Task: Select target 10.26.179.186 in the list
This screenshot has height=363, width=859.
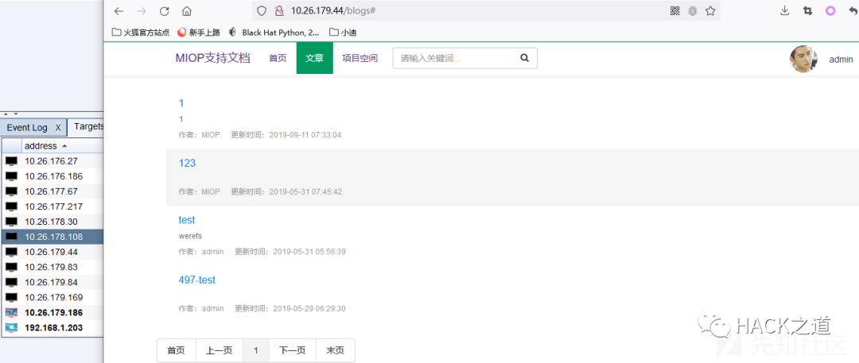Action: [53, 313]
